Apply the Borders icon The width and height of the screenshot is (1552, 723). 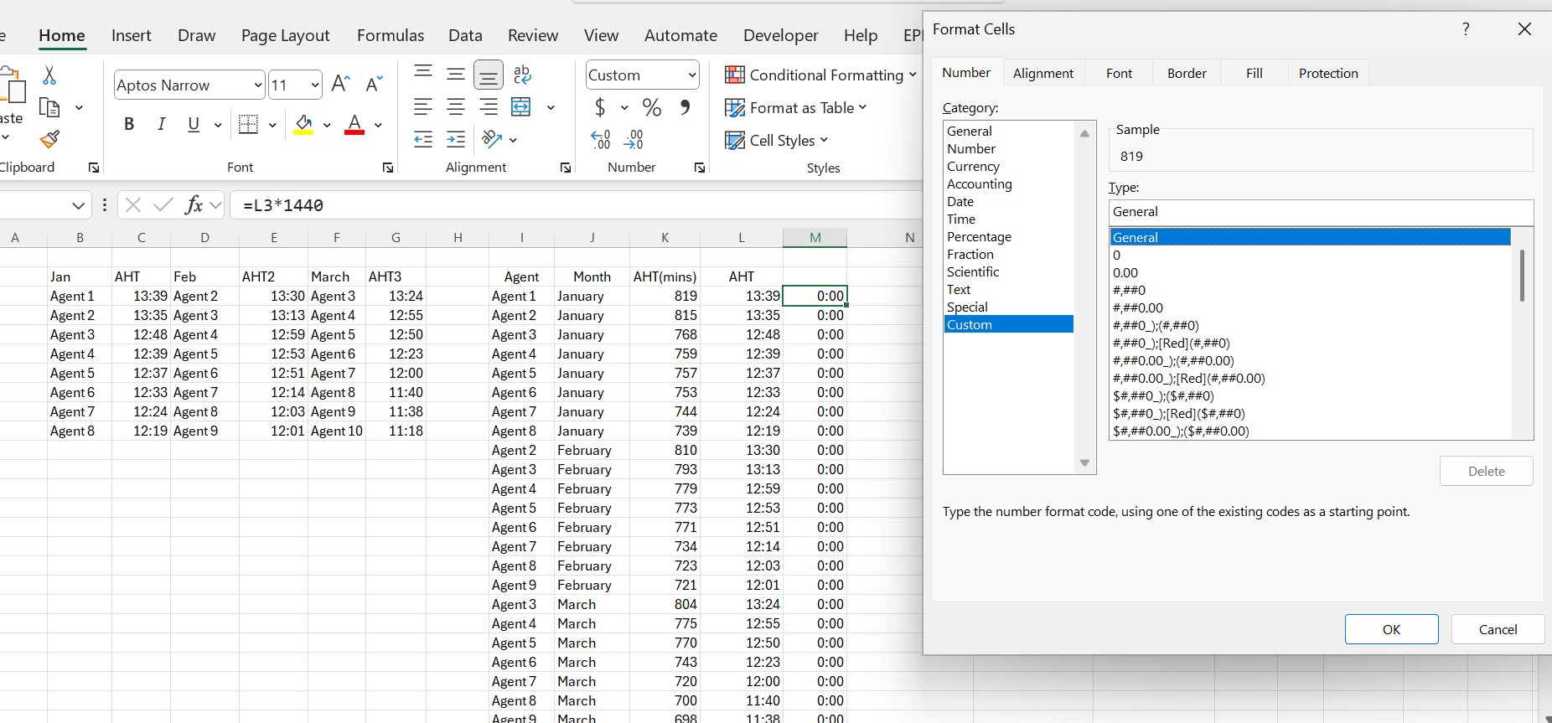pos(248,124)
